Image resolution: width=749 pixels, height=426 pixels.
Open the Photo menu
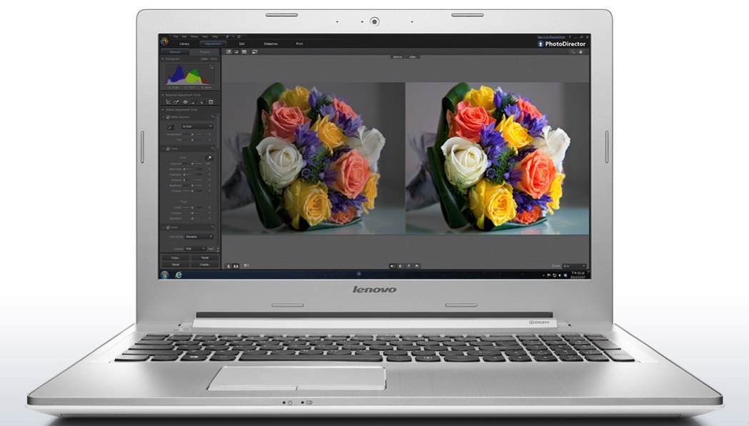pos(194,36)
